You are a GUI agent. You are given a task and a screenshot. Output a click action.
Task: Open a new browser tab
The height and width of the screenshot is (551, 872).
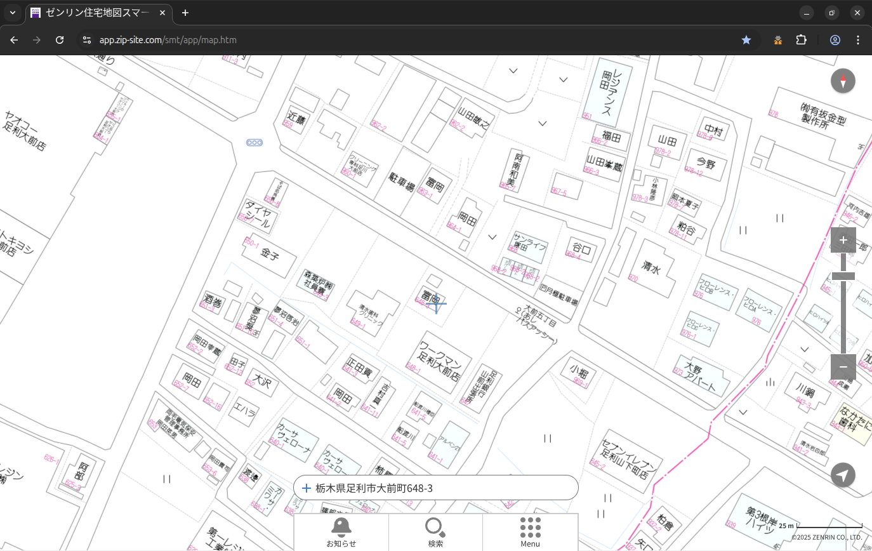click(x=185, y=13)
